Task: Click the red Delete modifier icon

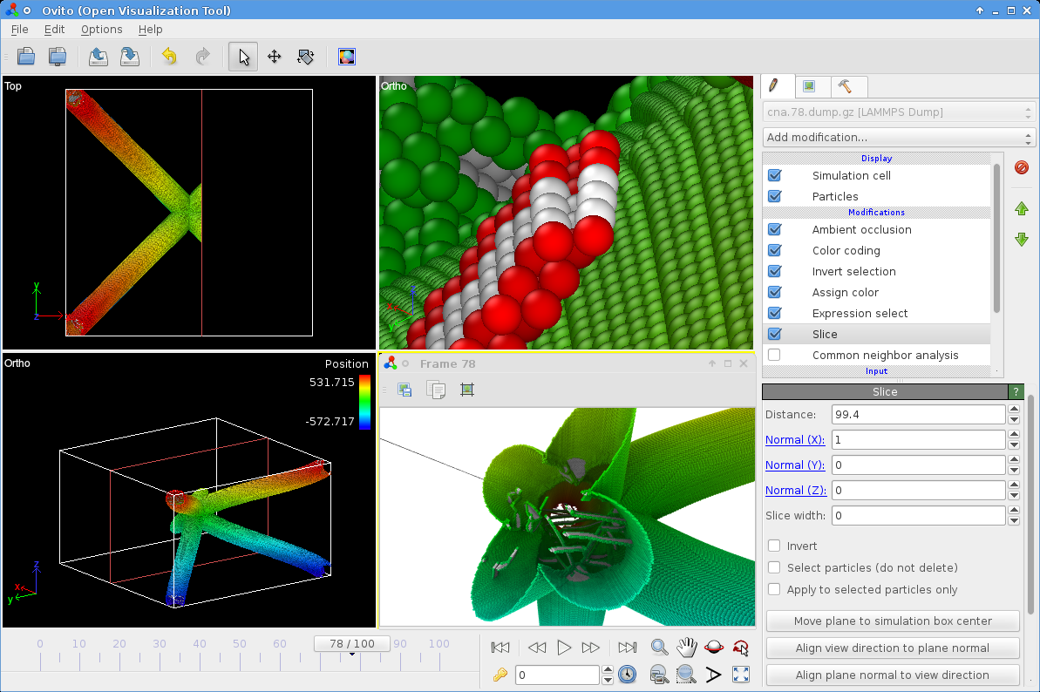Action: [x=1022, y=167]
